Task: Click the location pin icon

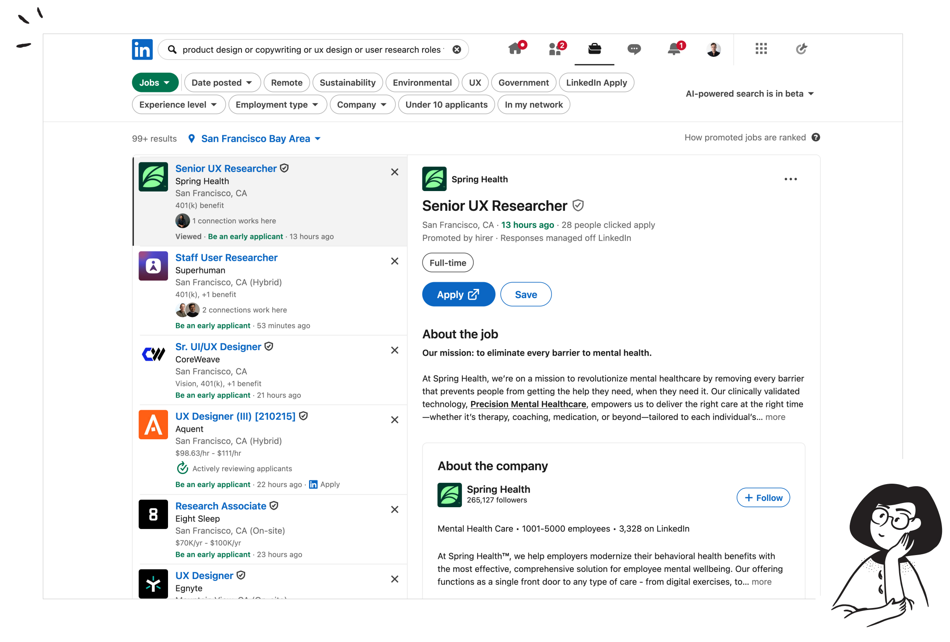Action: point(192,139)
